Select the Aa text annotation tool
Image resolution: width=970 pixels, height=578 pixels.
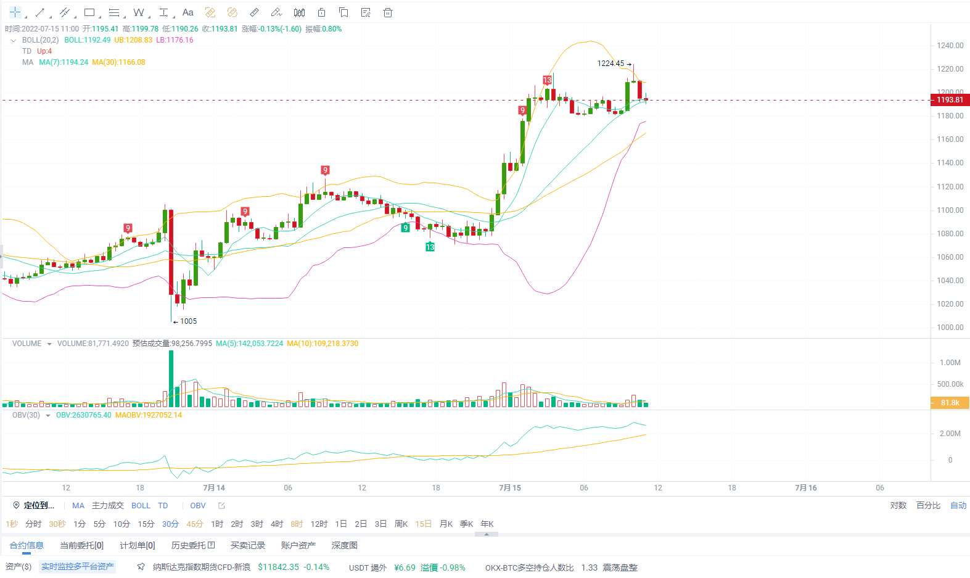click(188, 12)
